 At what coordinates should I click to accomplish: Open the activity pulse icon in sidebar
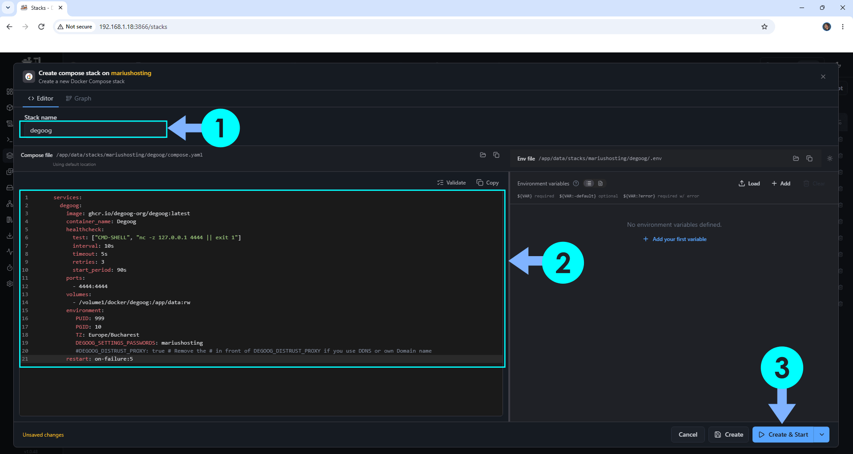point(9,252)
